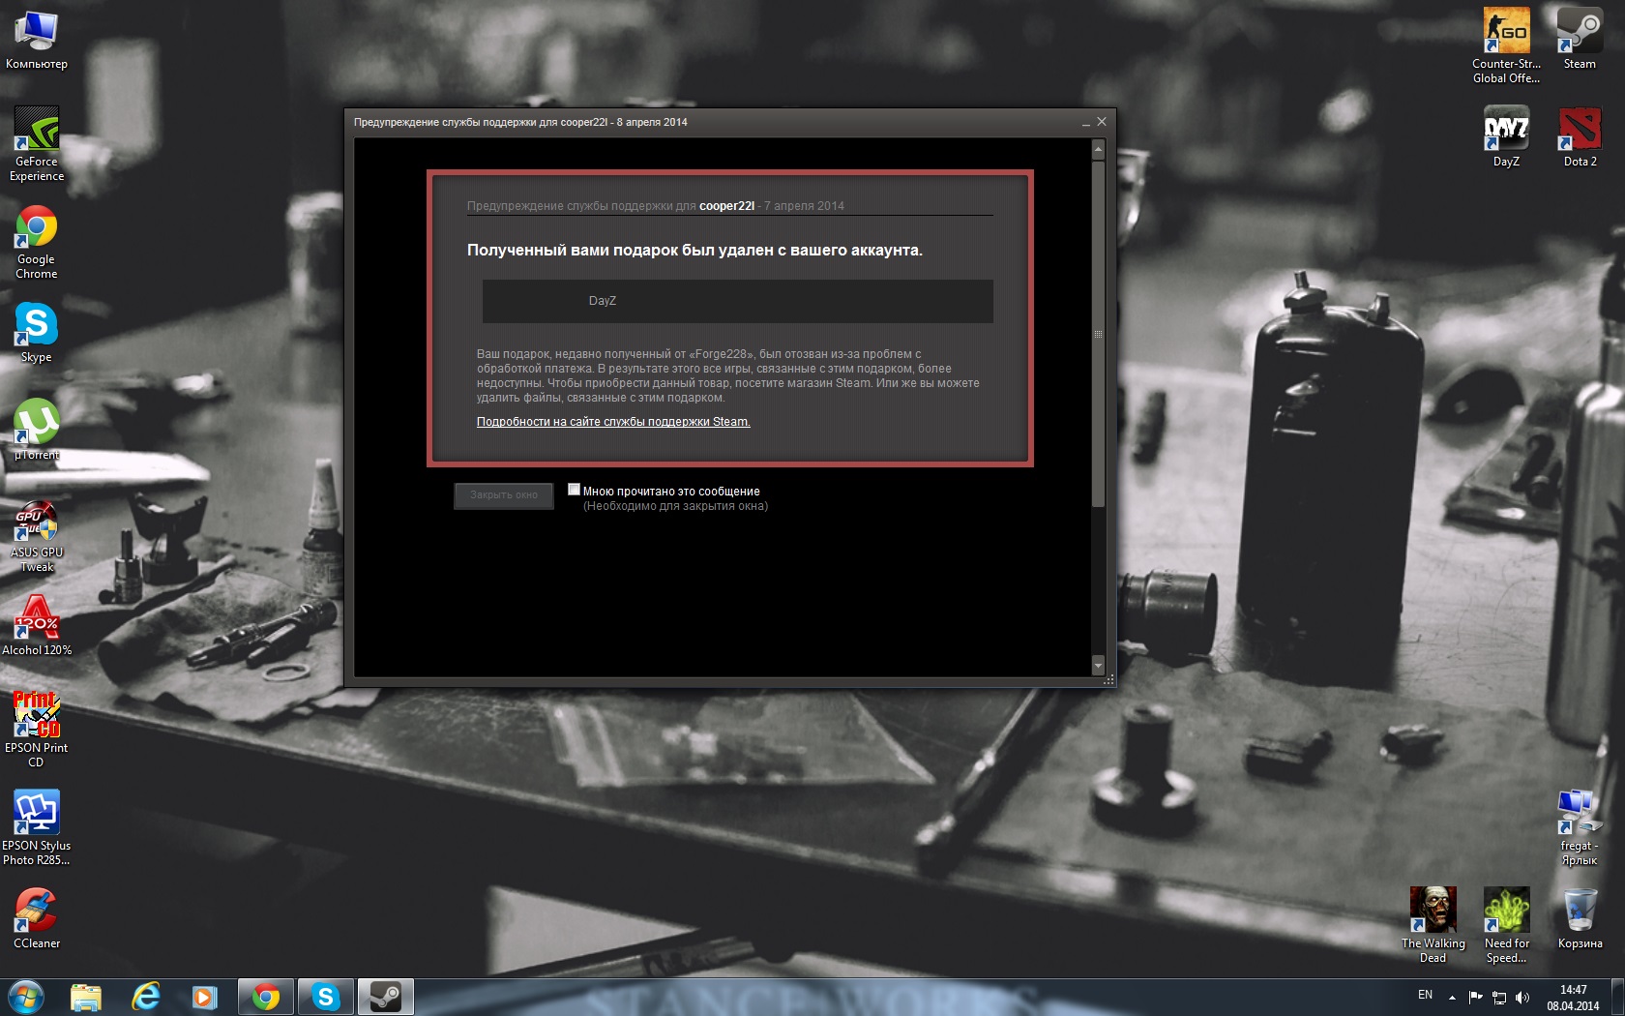
Task: Click the Steam taskbar button
Action: tap(386, 997)
